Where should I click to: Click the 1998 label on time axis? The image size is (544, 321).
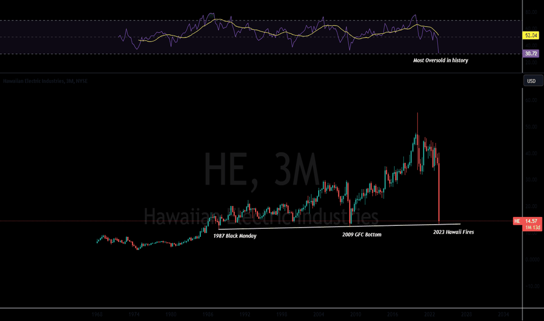click(282, 315)
